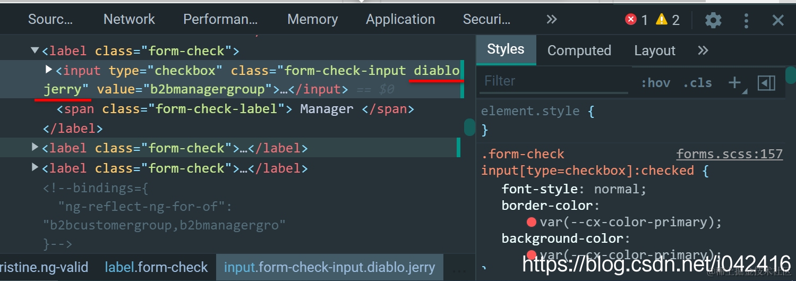Expand the last collapsed label form-check node

(35, 167)
